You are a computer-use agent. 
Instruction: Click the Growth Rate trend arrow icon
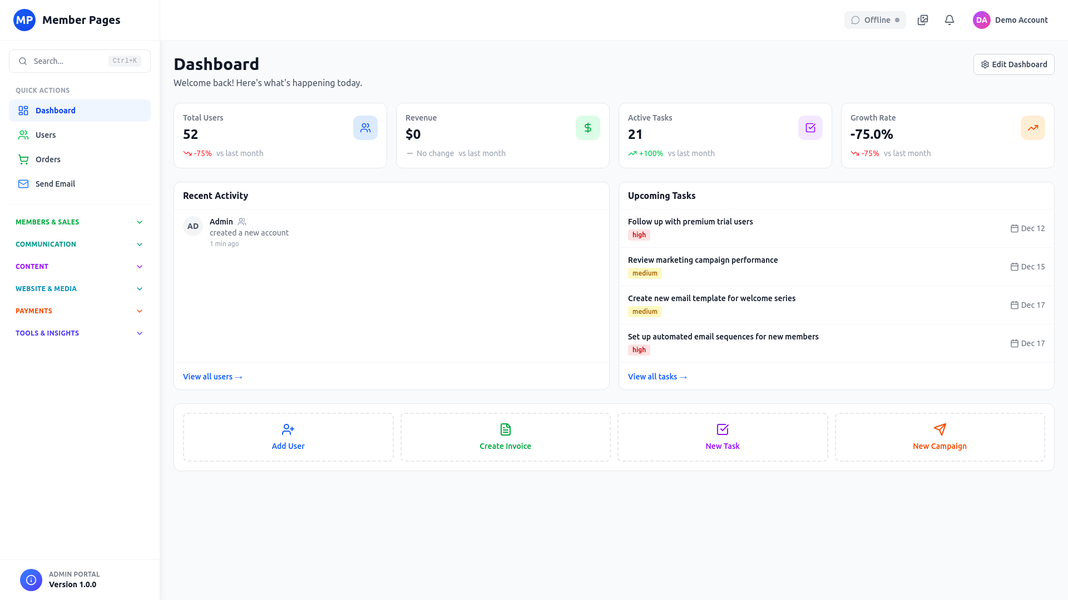1032,127
